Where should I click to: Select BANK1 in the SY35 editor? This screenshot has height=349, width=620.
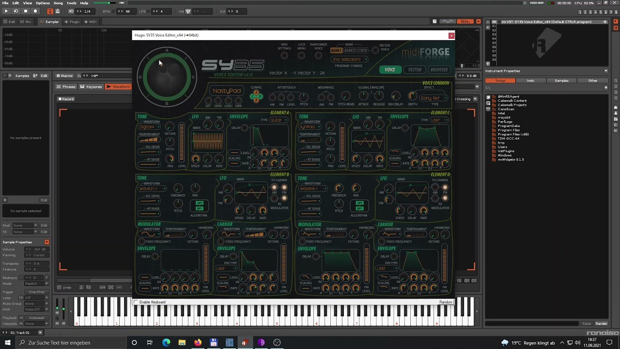tap(336, 50)
